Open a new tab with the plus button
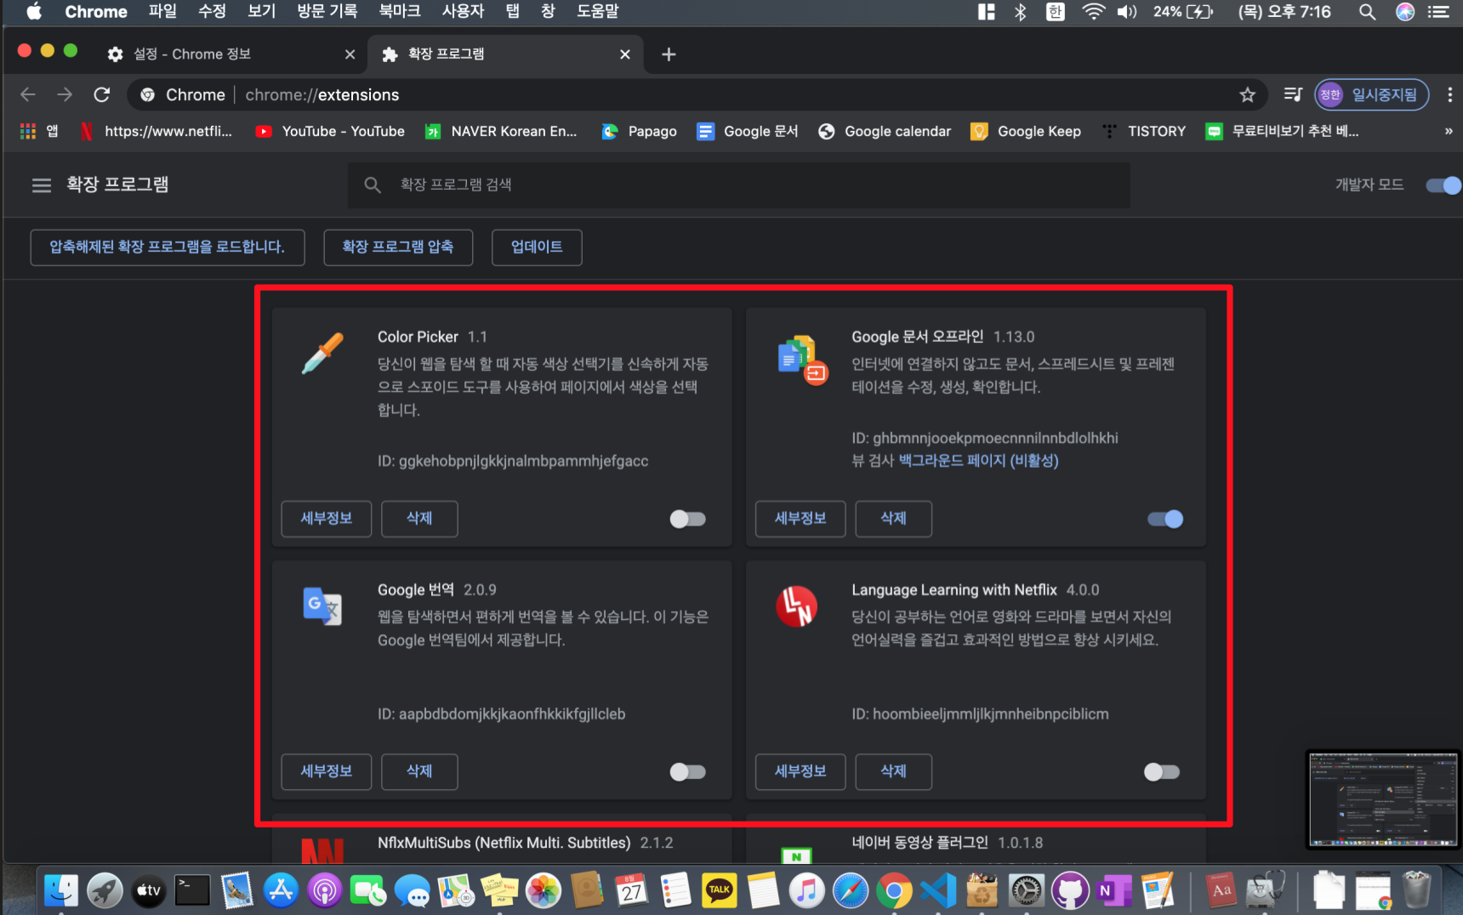The width and height of the screenshot is (1463, 915). pos(669,54)
